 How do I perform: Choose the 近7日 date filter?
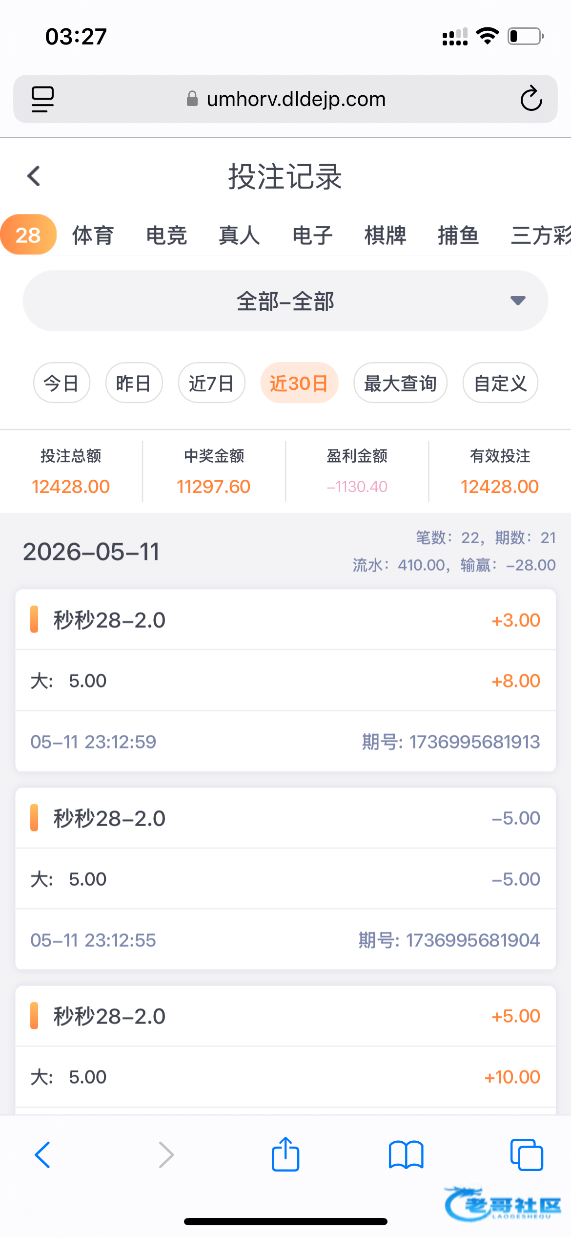click(211, 383)
